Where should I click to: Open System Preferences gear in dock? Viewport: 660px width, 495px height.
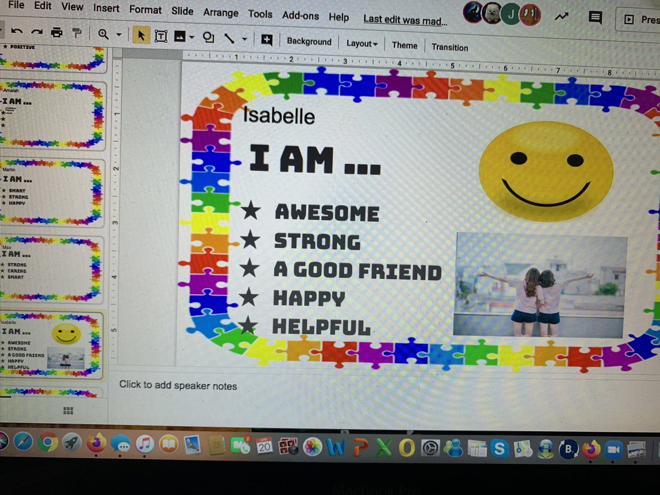tap(430, 449)
